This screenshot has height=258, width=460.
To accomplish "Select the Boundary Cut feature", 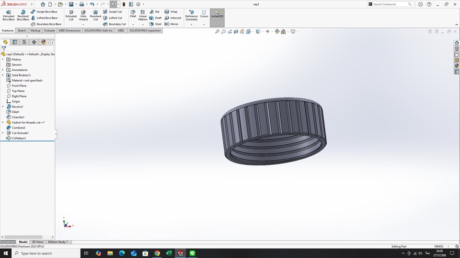I will pos(115,24).
